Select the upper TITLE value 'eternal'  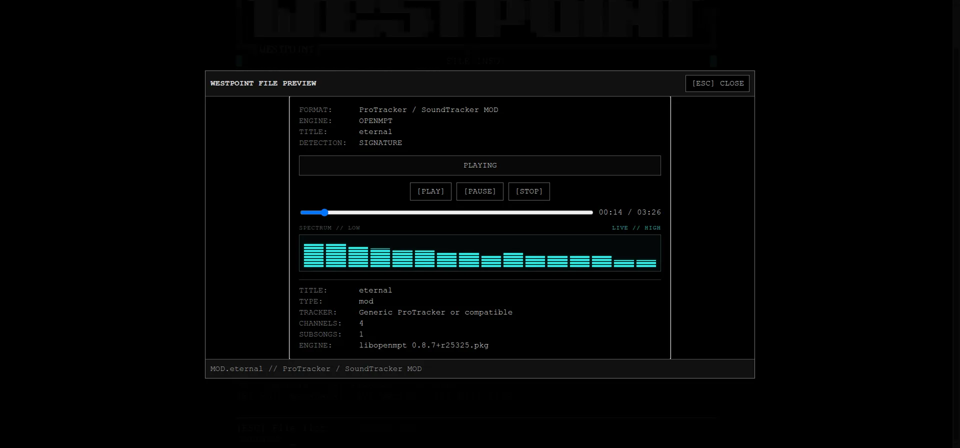point(375,132)
